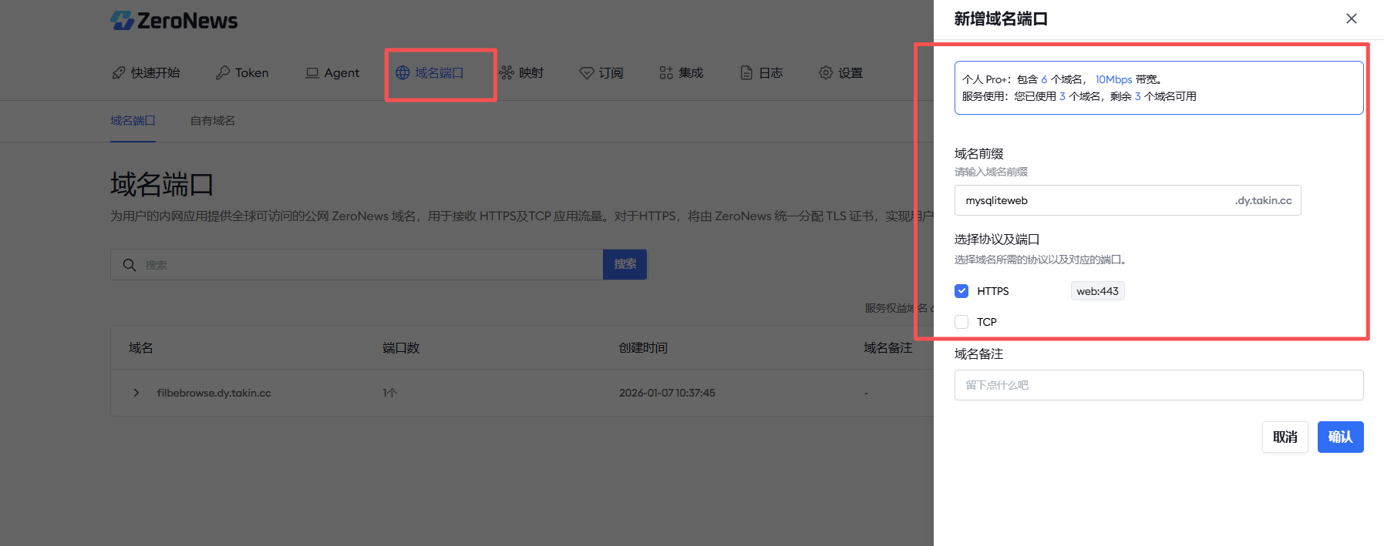Click the 取消 button
The image size is (1384, 546).
[x=1285, y=437]
